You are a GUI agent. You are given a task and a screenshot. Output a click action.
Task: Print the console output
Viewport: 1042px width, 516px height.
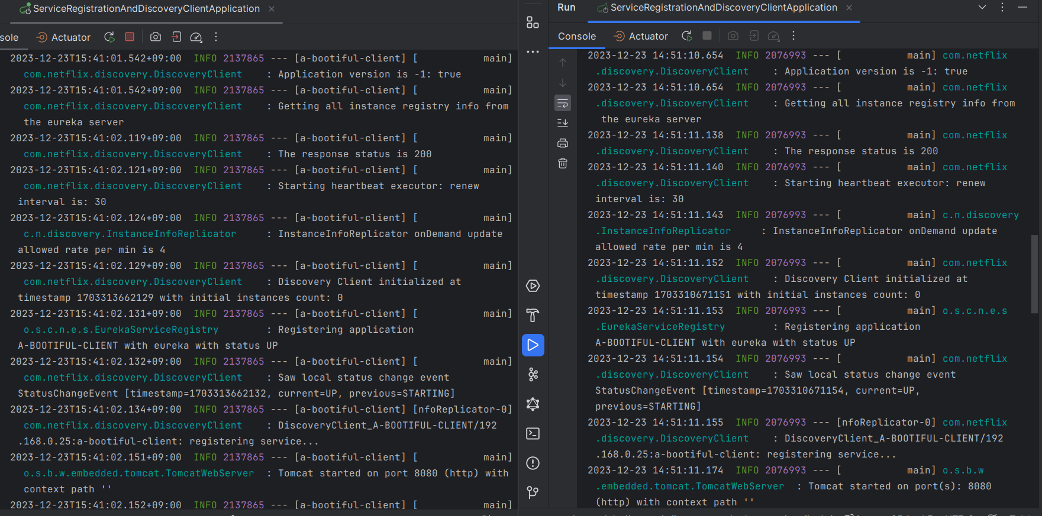pyautogui.click(x=563, y=143)
